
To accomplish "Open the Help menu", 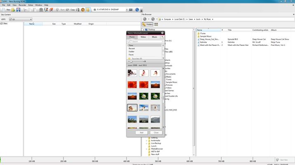I will point(46,5).
